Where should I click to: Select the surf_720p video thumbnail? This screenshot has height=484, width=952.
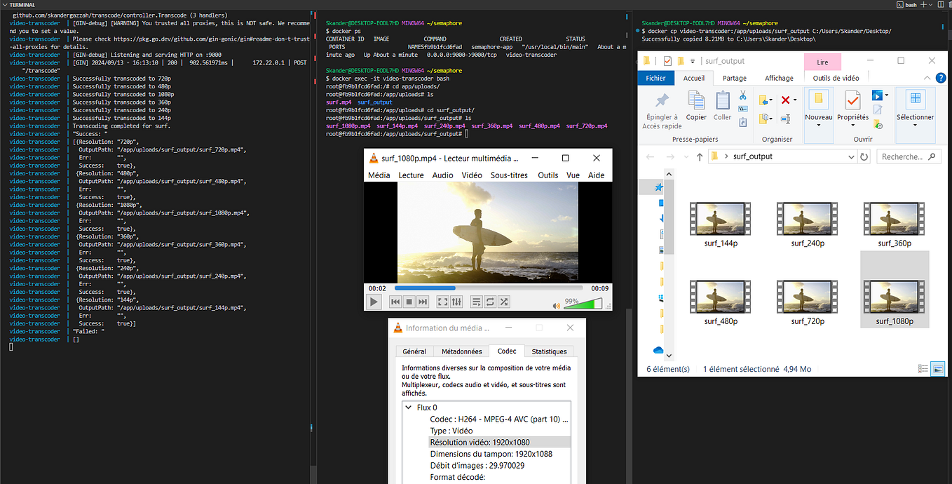click(x=806, y=297)
